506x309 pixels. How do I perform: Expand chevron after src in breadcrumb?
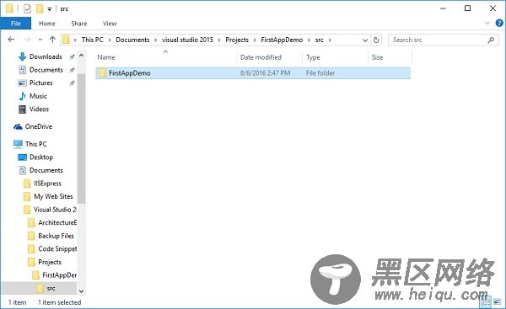(x=330, y=40)
